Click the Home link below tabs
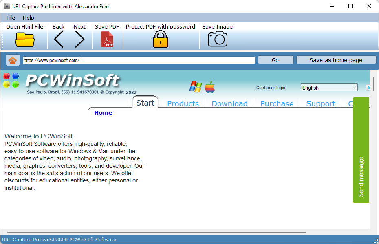The image size is (379, 244). (103, 113)
